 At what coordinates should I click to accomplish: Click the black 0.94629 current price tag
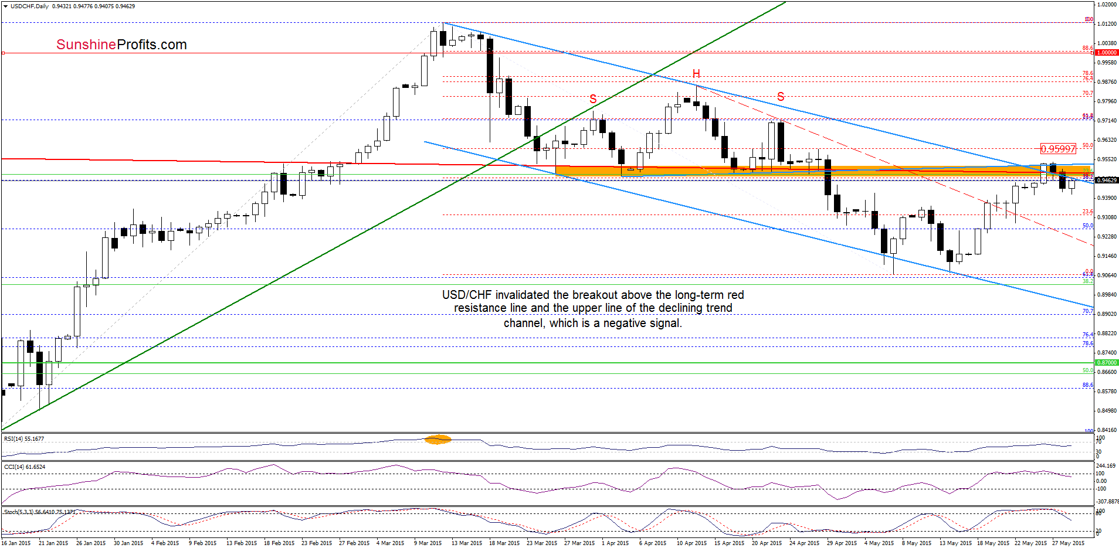click(x=1107, y=181)
